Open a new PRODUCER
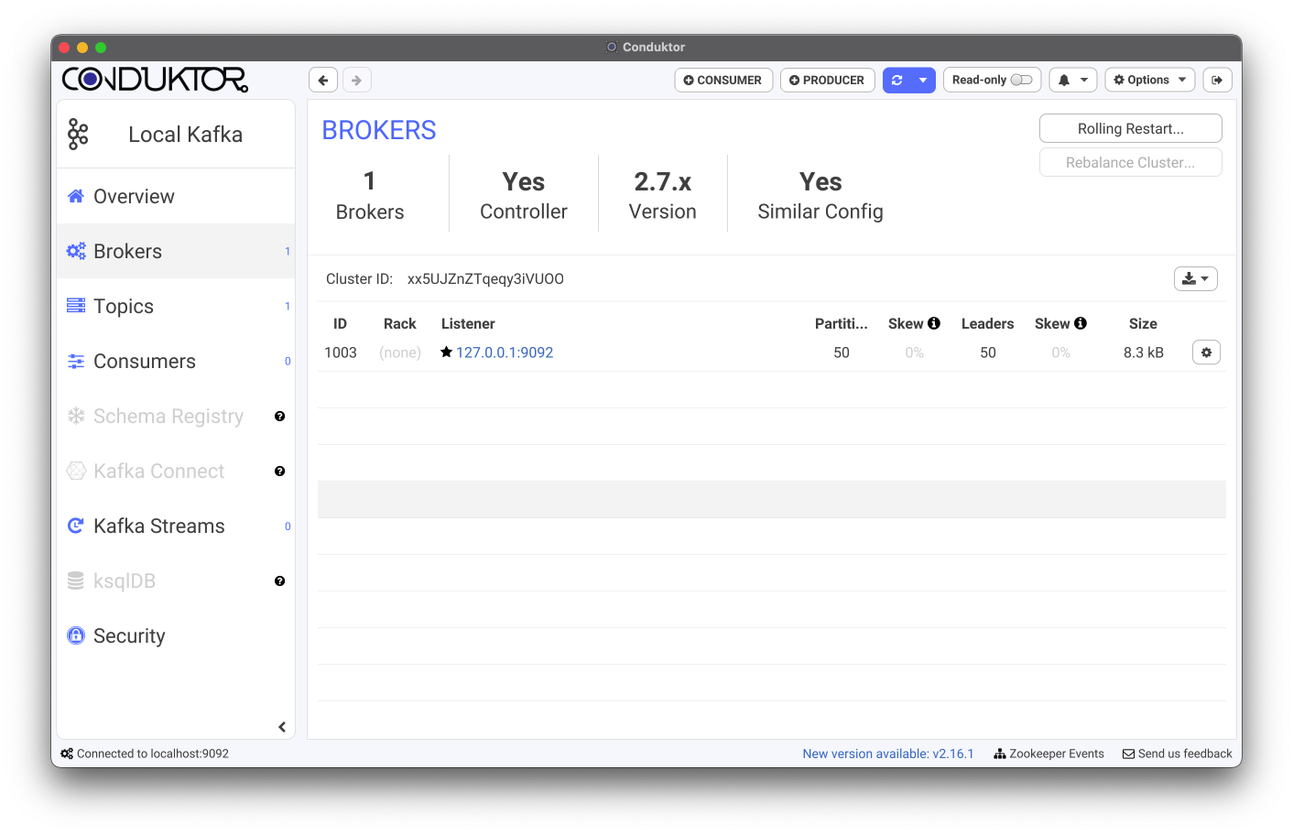The height and width of the screenshot is (835, 1293). (x=828, y=81)
